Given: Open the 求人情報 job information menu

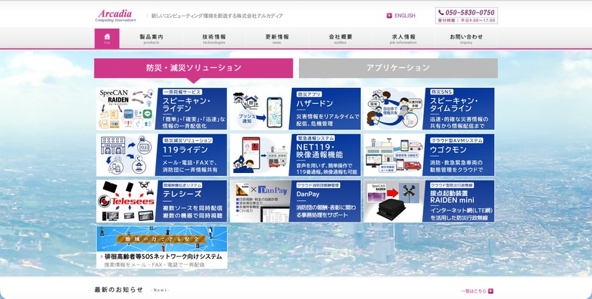Looking at the screenshot, I should coord(403,39).
